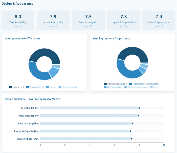This screenshot has width=177, height=153.
Task: Select the Overall Appearance 7.4 card
Action: point(159,20)
